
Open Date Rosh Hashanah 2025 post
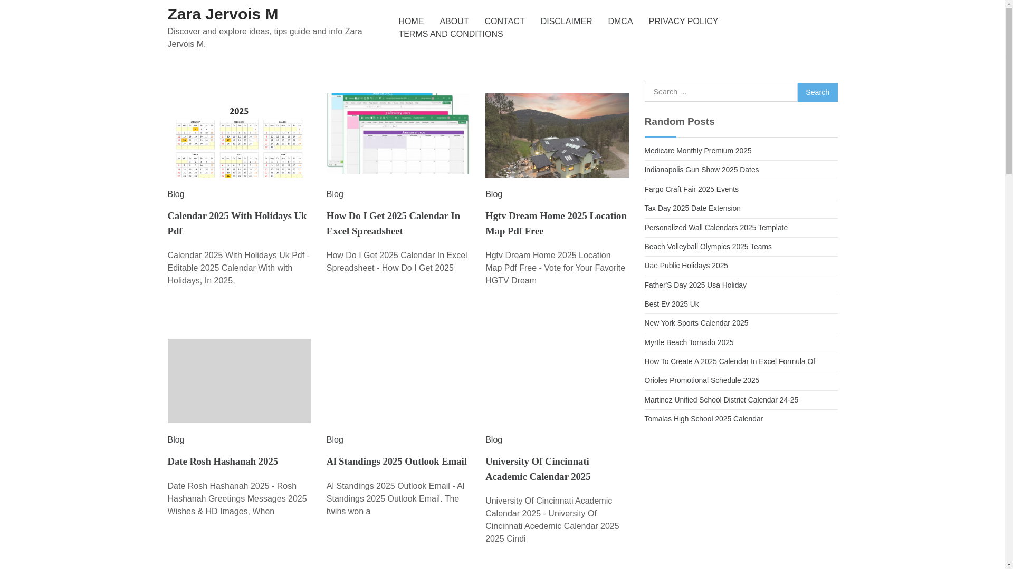pyautogui.click(x=223, y=462)
